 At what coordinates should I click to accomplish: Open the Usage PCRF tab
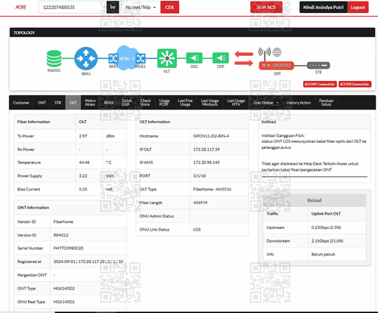click(x=164, y=102)
